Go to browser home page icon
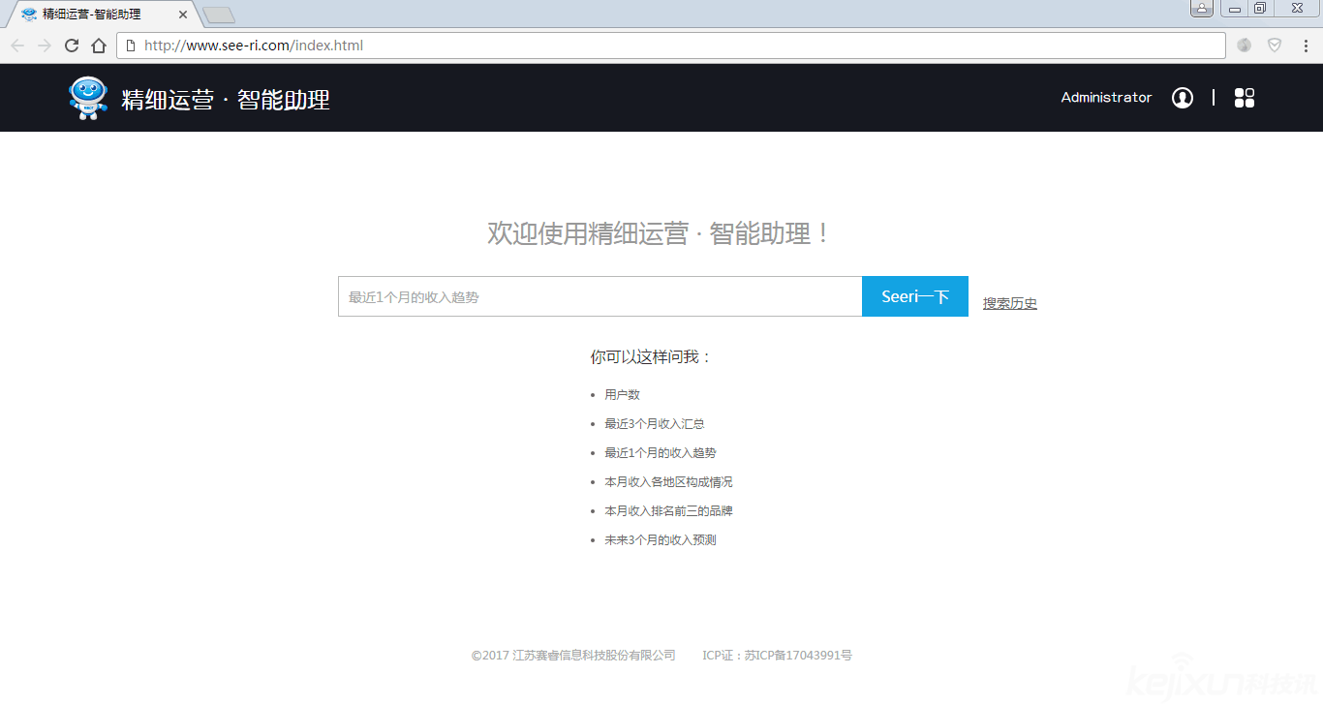The image size is (1323, 705). pyautogui.click(x=98, y=46)
